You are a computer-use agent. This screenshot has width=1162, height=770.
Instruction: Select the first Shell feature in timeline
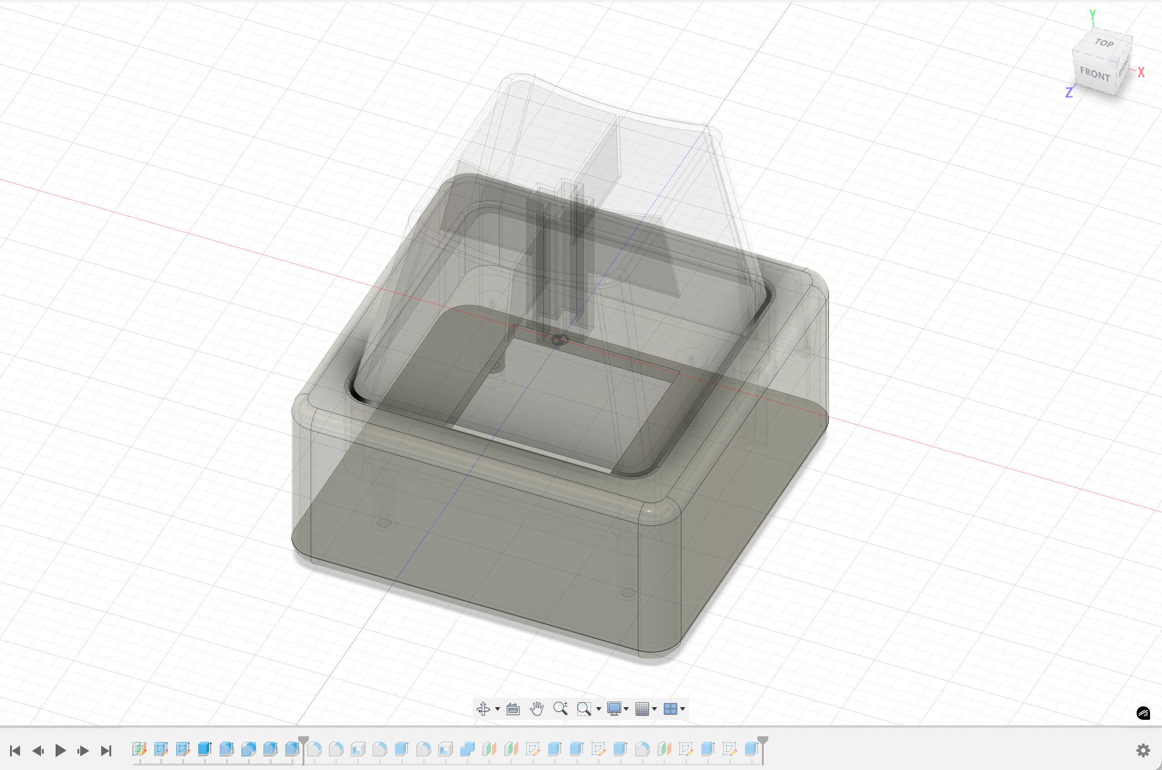coord(358,749)
